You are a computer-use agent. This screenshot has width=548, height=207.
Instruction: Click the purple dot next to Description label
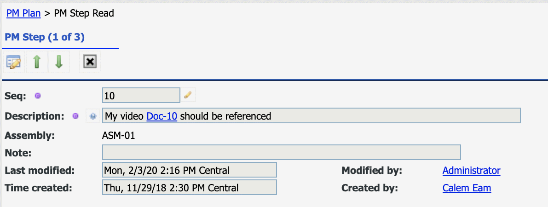tap(75, 116)
